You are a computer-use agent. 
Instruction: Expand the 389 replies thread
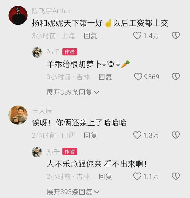pos(73,92)
